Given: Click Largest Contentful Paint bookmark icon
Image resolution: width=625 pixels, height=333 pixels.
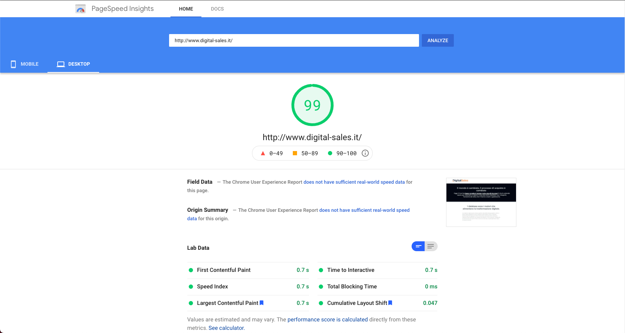Looking at the screenshot, I should 262,303.
